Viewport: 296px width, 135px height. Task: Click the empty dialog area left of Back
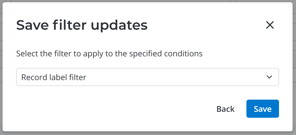(x=113, y=109)
